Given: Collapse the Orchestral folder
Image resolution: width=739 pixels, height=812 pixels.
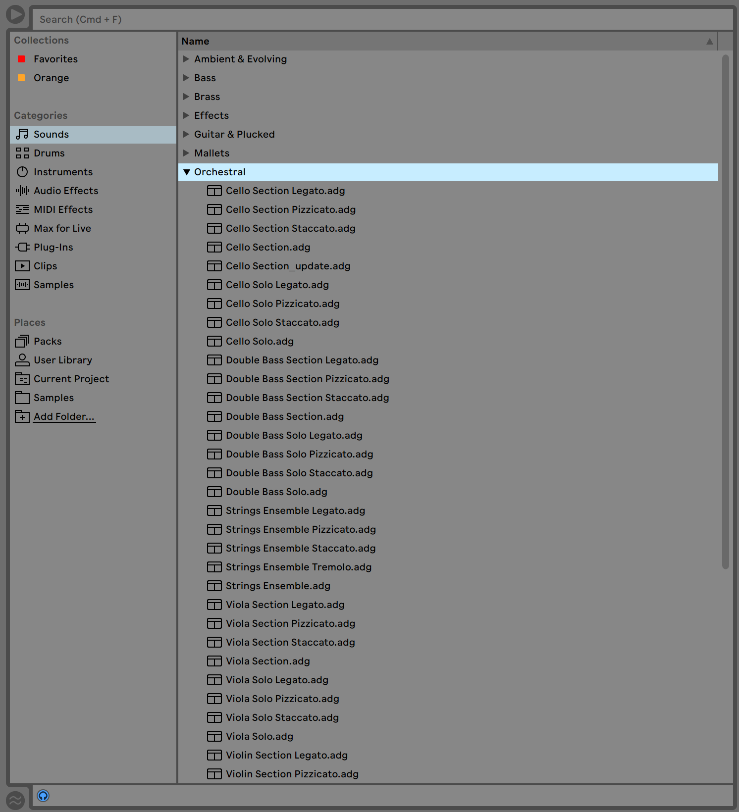Looking at the screenshot, I should click(187, 172).
